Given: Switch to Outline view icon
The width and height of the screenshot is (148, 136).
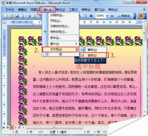Looking at the screenshot, I should (15, 127).
